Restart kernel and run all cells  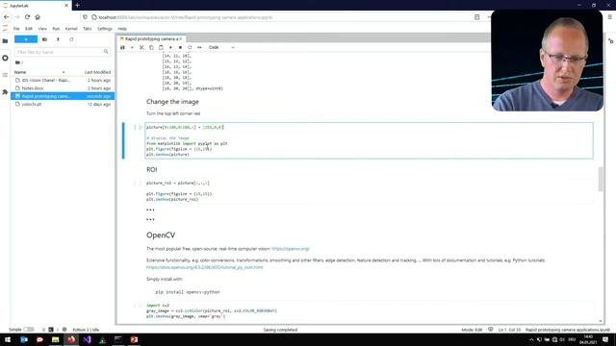(199, 47)
